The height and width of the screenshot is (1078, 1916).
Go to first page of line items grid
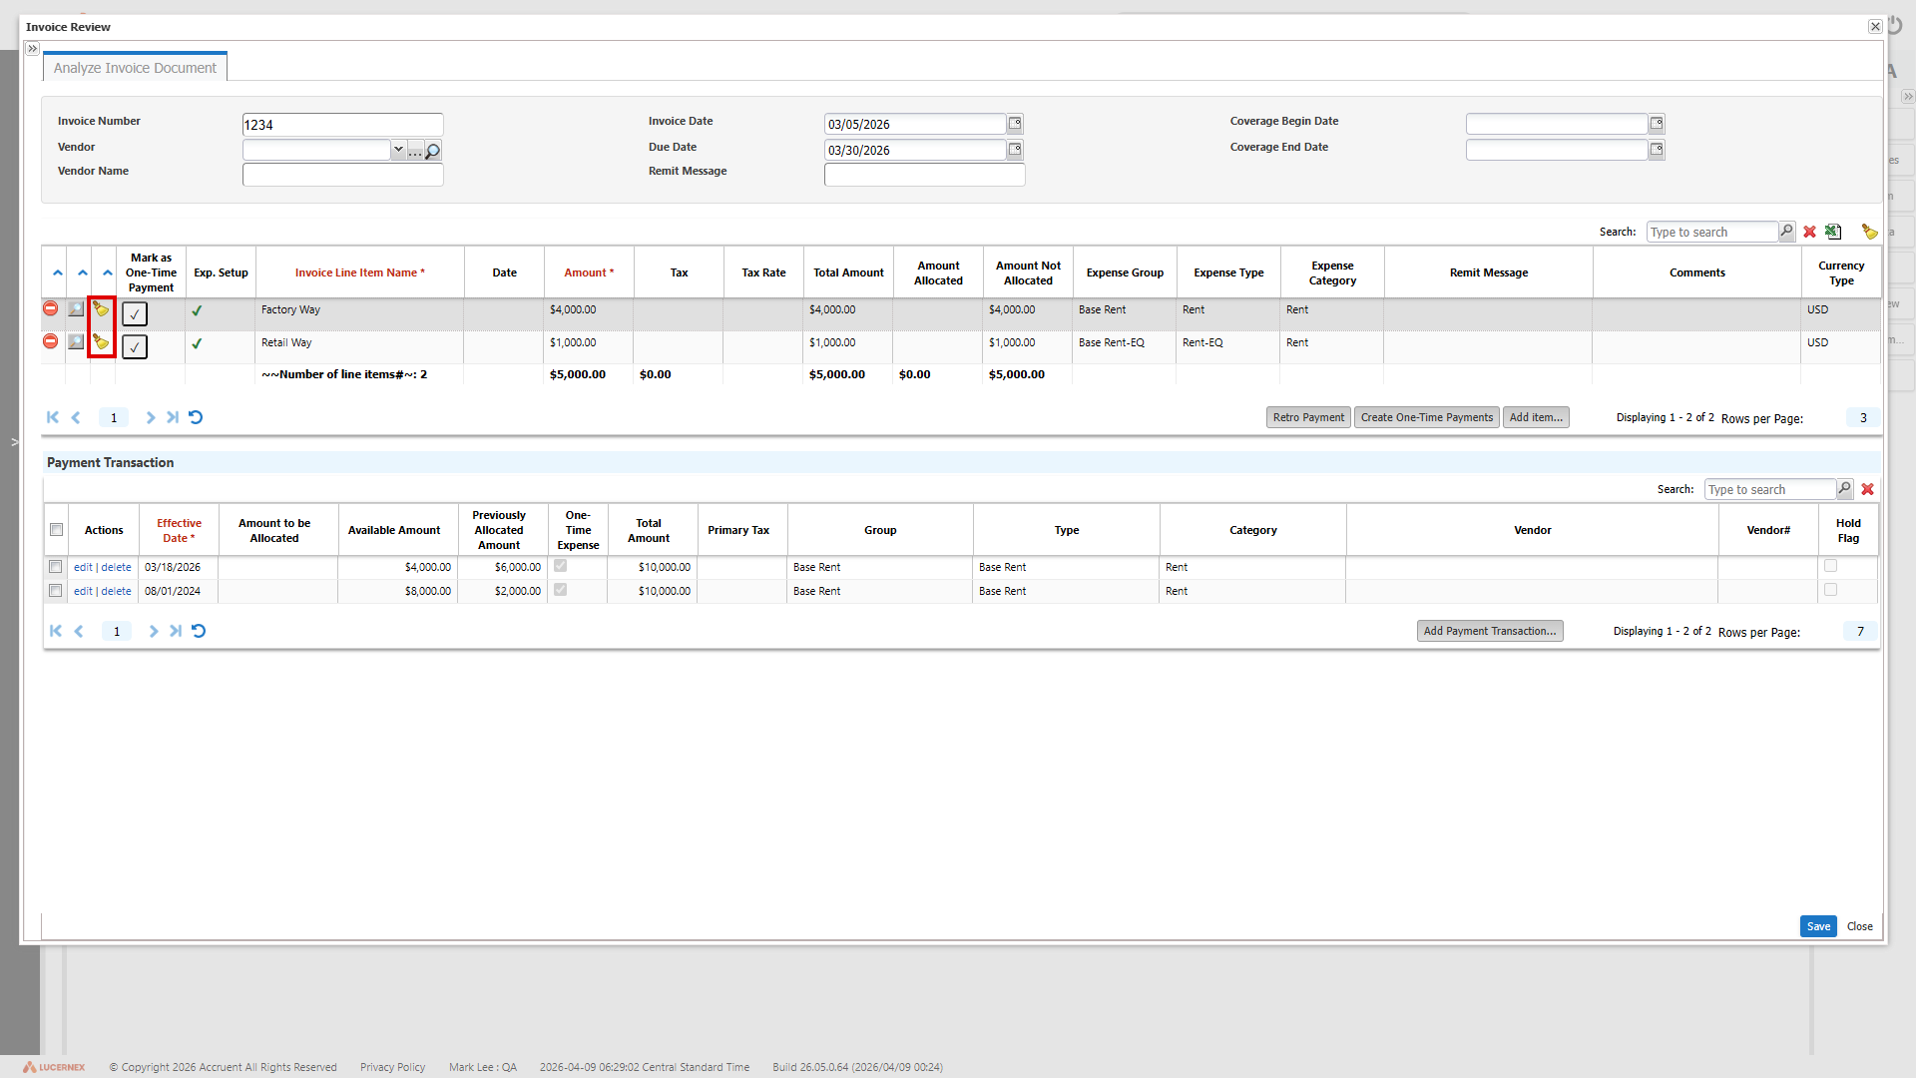click(x=53, y=417)
